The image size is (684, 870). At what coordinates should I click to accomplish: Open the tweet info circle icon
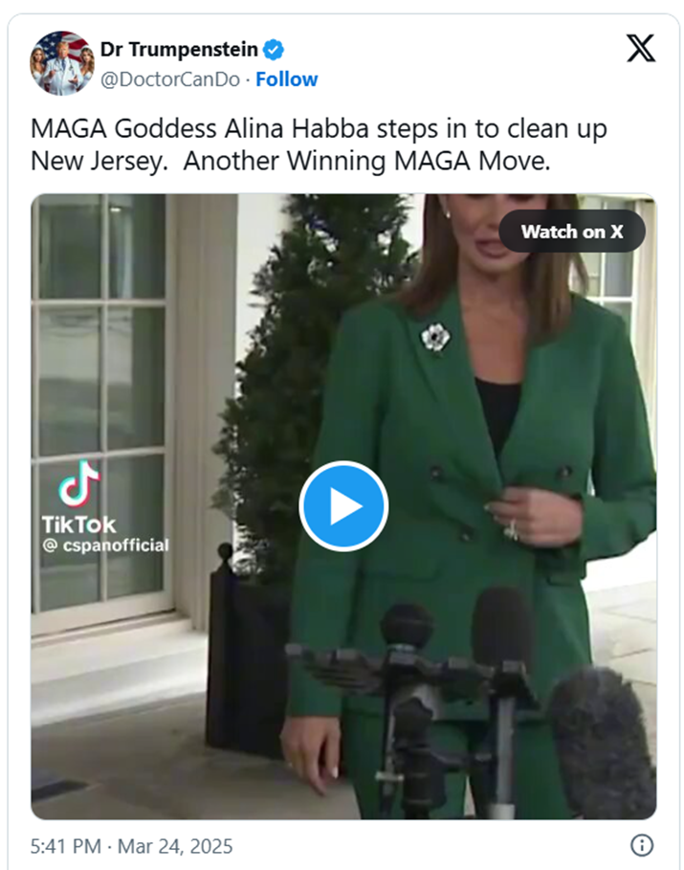coord(642,845)
